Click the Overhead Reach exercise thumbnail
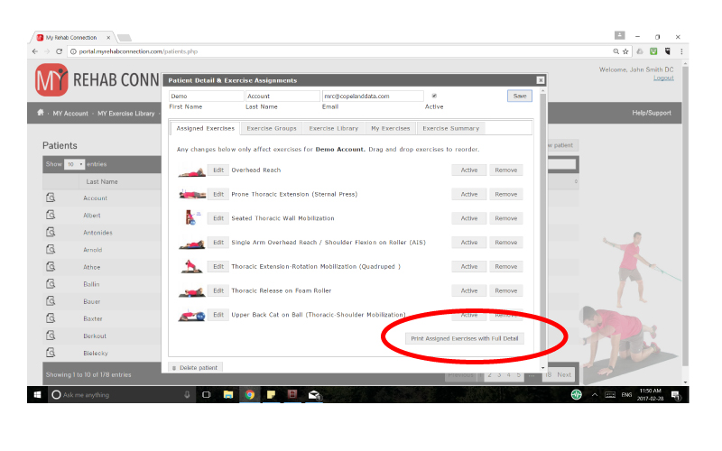This screenshot has height=451, width=722. coord(192,171)
